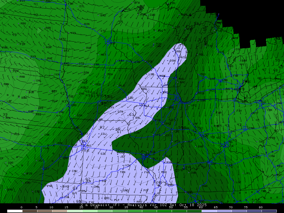Click the 'ICT' station label
The width and height of the screenshot is (284, 213).
(x=47, y=169)
